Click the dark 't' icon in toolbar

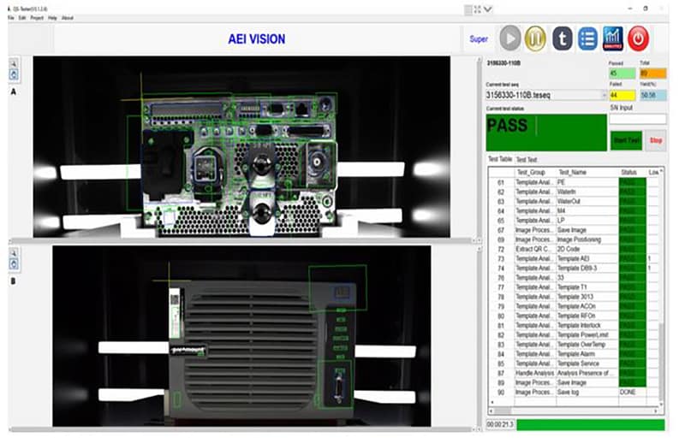coord(561,38)
